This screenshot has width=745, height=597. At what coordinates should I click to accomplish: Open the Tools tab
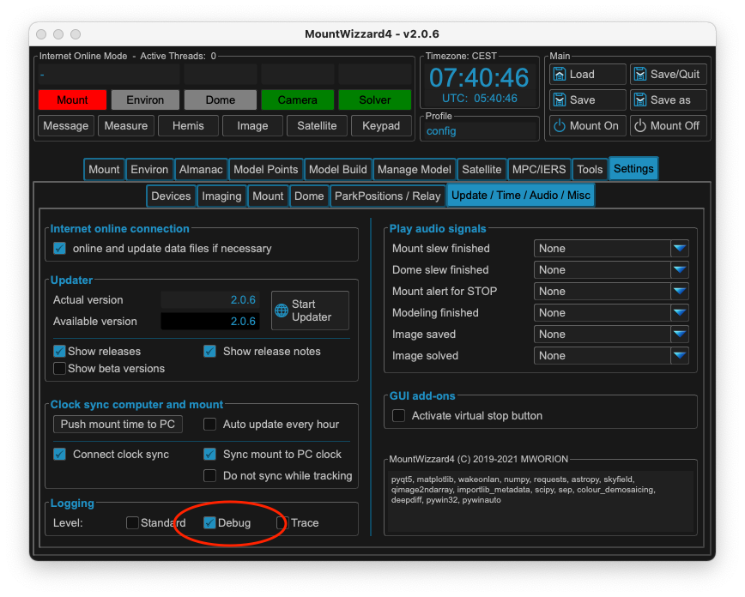(x=591, y=170)
